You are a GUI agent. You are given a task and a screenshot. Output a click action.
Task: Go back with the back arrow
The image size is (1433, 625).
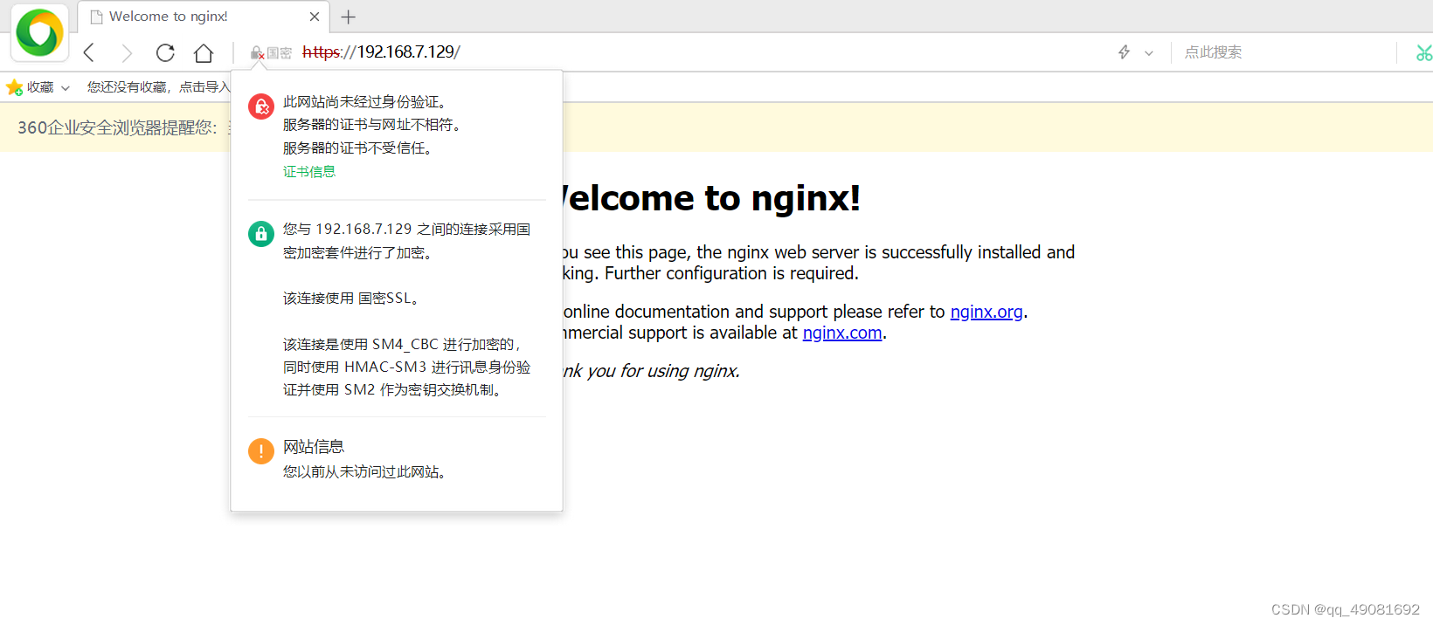(89, 52)
